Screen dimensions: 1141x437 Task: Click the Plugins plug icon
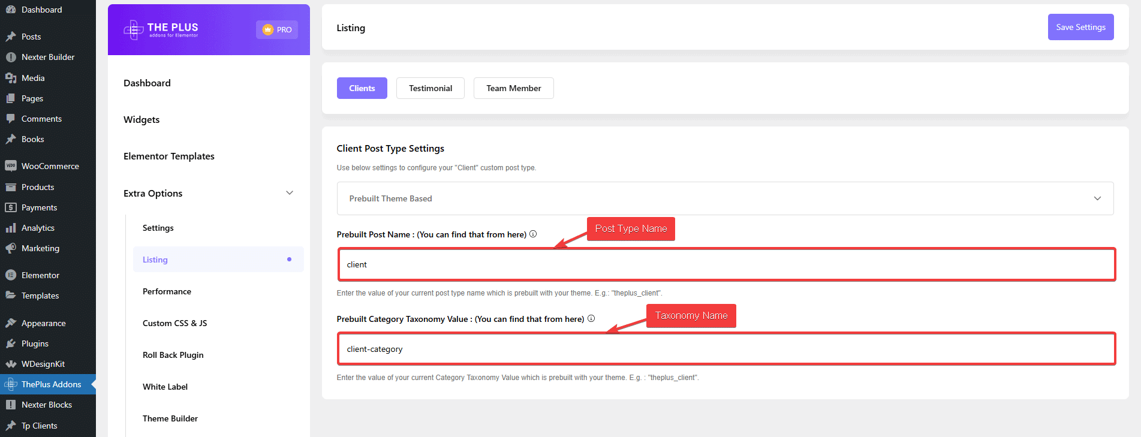10,343
